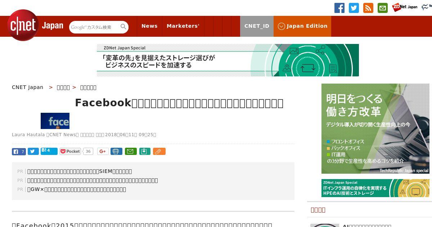Follow the CNET Japan breadcrumb link
Screen dimensions: 432x227
pyautogui.click(x=28, y=87)
